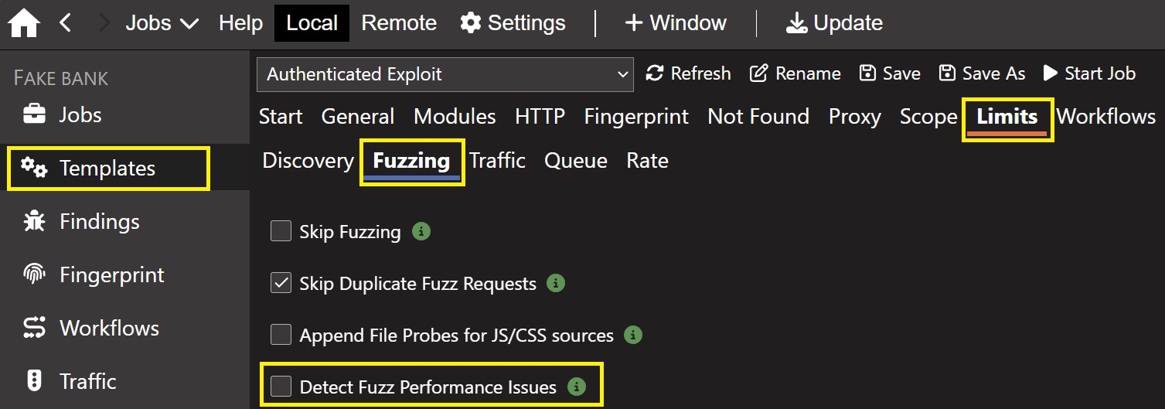
Task: Open the Fingerprint sidebar icon
Action: 34,275
